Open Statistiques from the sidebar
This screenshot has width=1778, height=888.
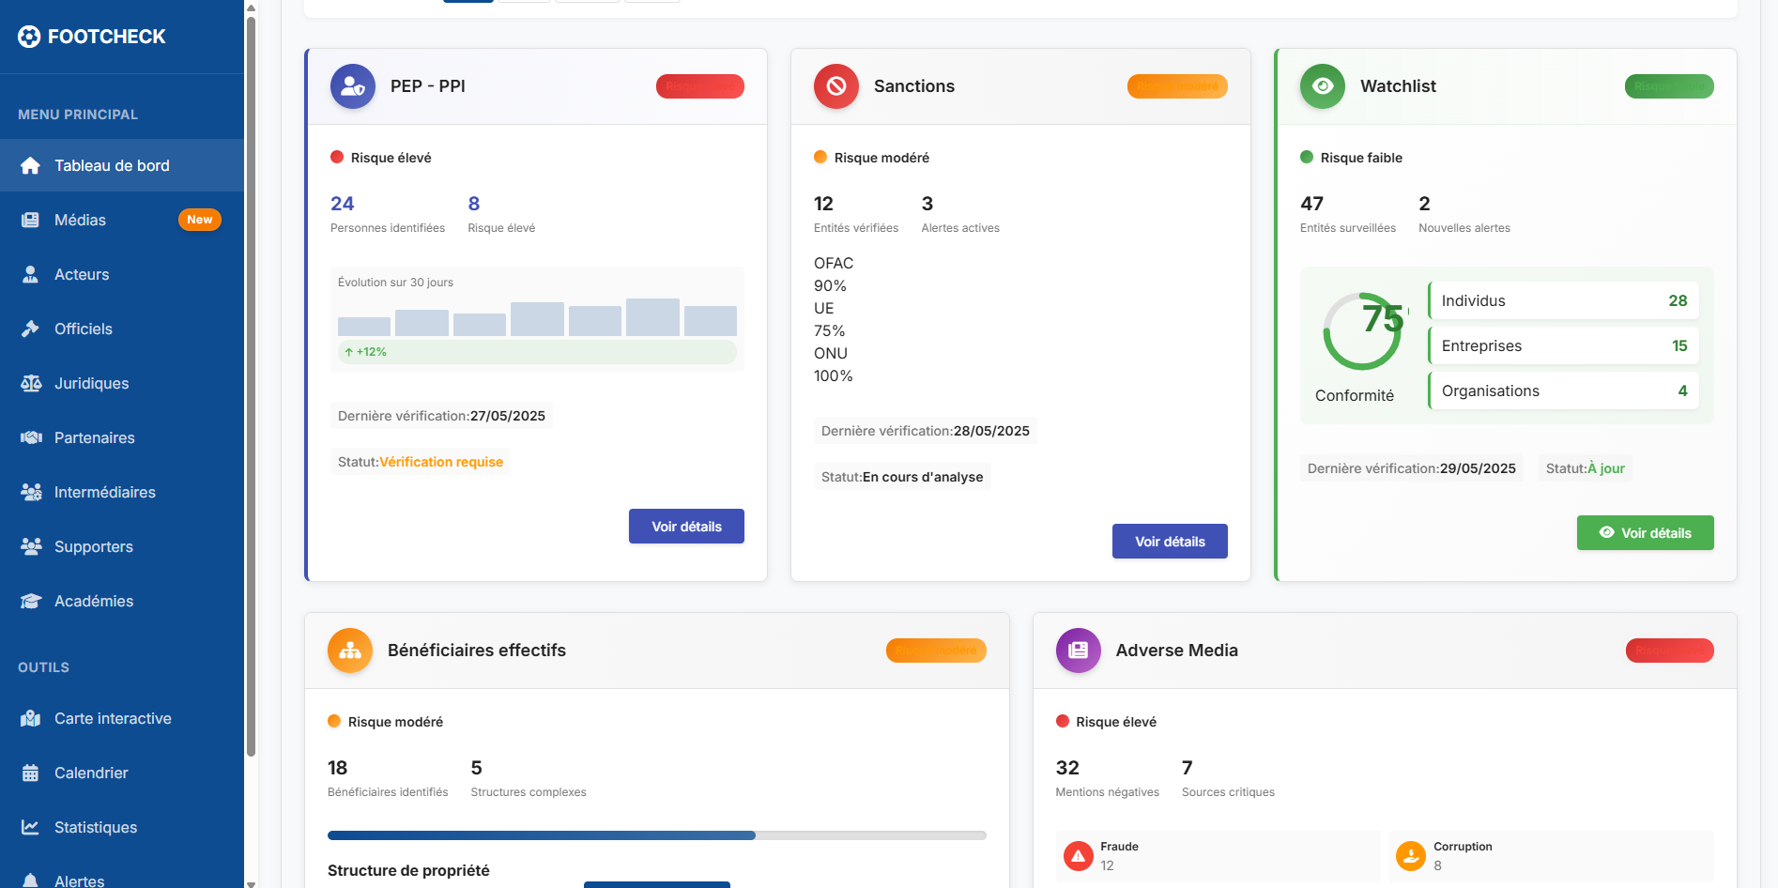[x=96, y=827]
